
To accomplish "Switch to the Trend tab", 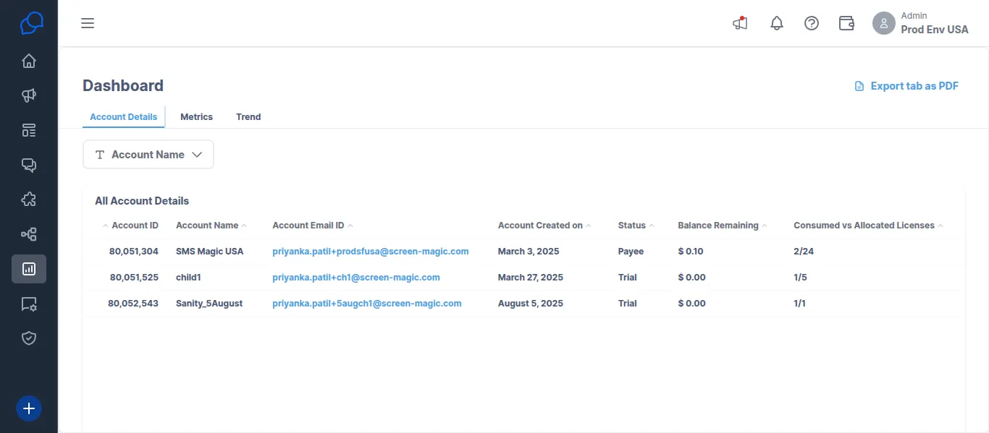I will click(248, 116).
